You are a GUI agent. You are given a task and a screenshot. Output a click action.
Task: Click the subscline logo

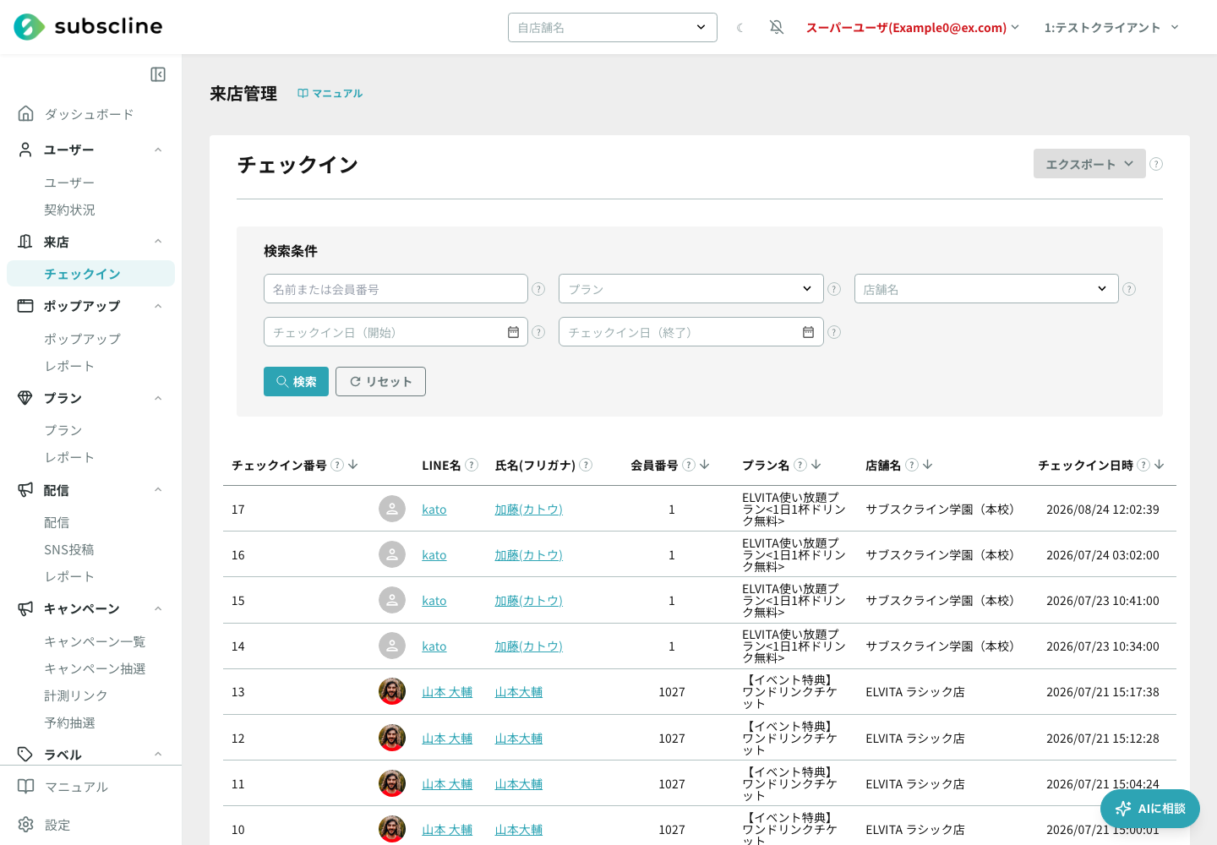point(88,27)
